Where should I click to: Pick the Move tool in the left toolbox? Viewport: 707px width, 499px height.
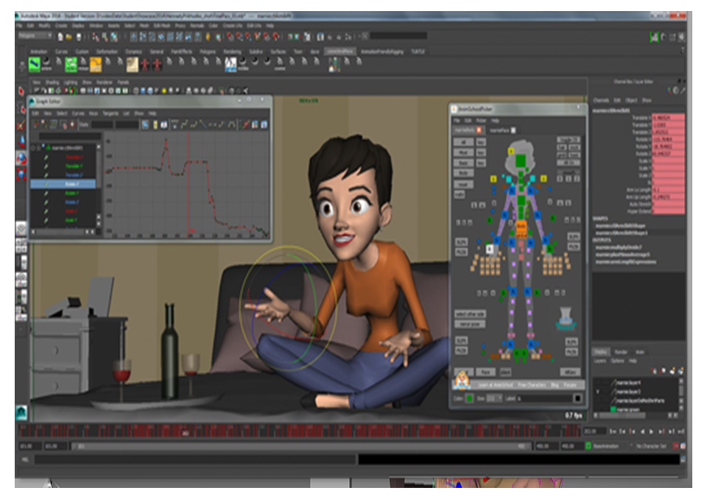[x=21, y=141]
